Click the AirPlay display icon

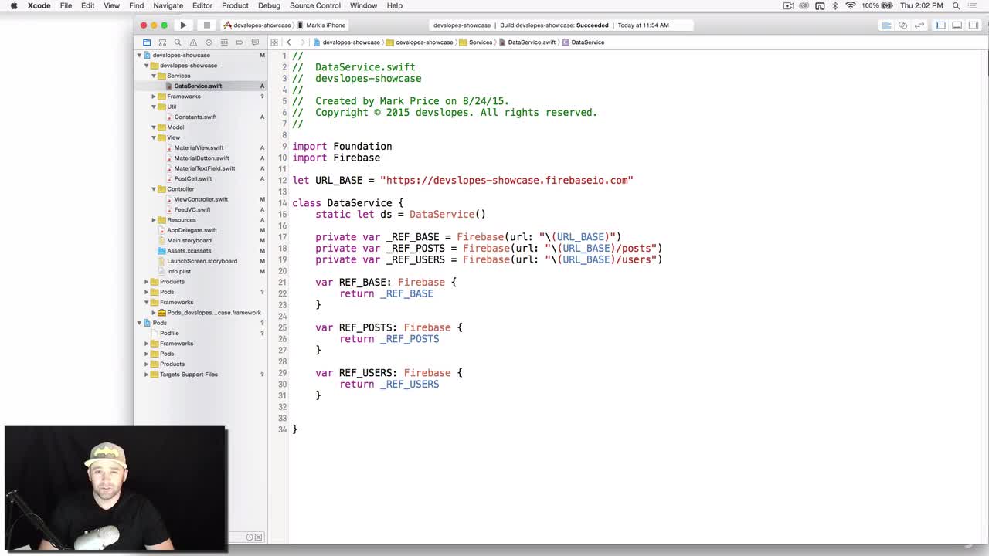point(820,5)
